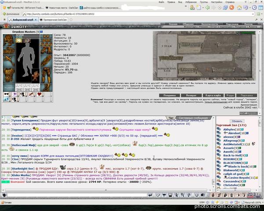Click the save chat floppy icon
This screenshot has height=211, width=264.
[170, 195]
